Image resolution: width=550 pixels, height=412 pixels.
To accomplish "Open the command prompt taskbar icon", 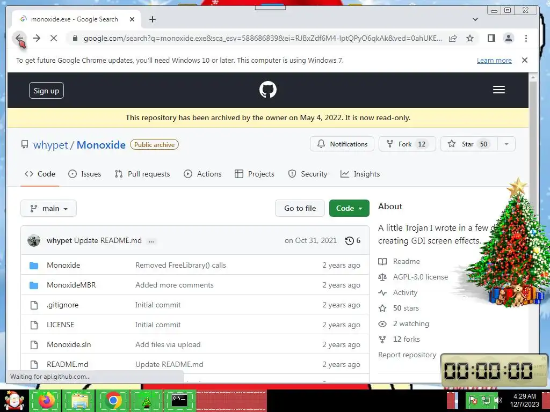I will coord(179,401).
